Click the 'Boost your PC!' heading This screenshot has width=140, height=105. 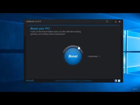(40, 29)
